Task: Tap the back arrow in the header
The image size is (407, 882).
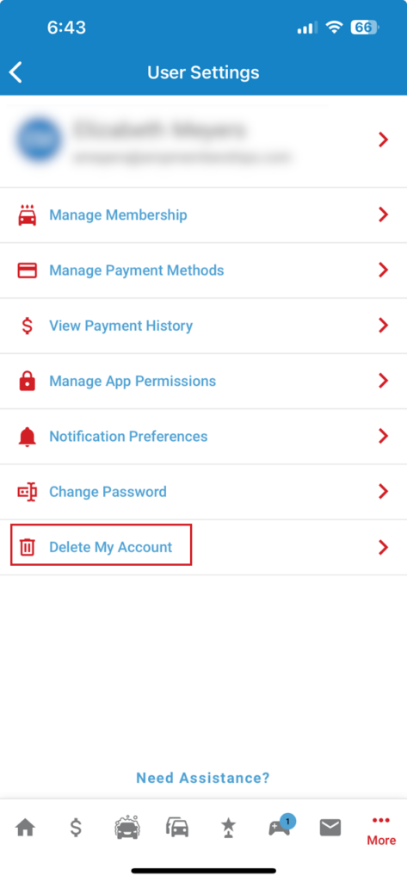Action: 15,72
